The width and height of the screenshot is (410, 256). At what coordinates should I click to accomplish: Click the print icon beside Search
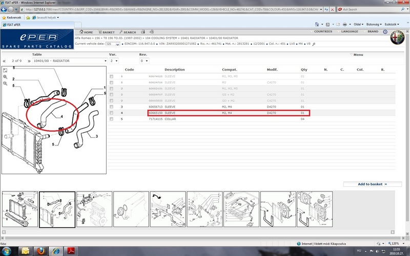[143, 32]
